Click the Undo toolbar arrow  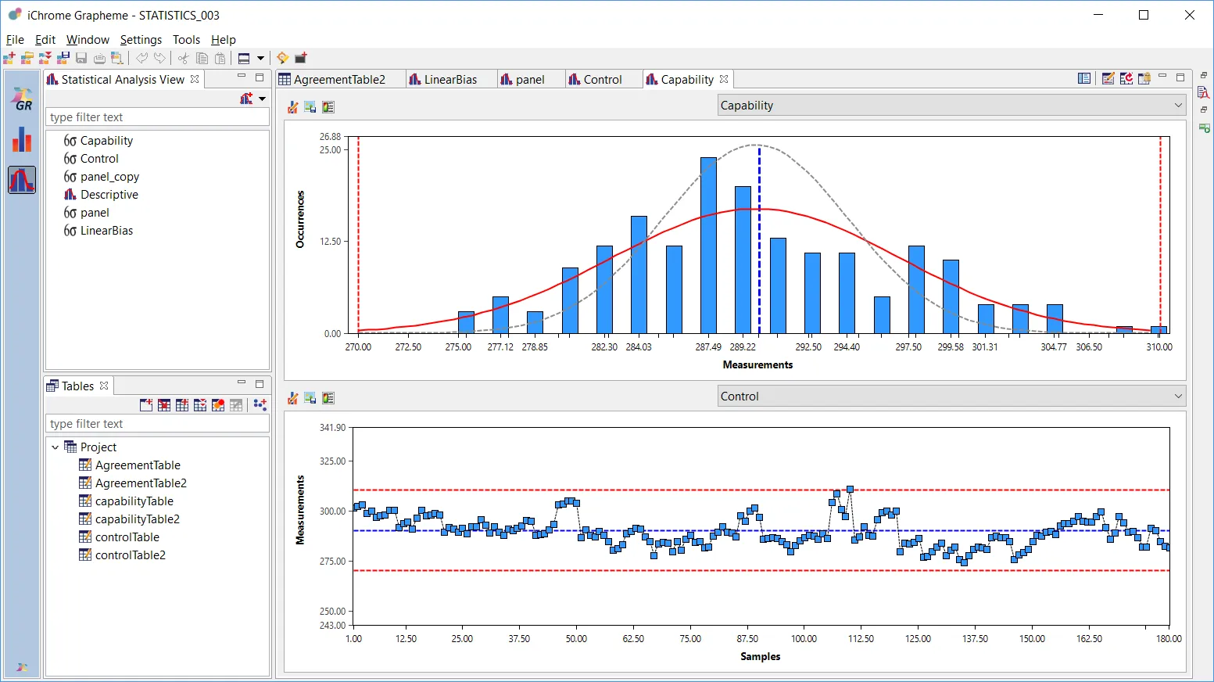pyautogui.click(x=141, y=58)
